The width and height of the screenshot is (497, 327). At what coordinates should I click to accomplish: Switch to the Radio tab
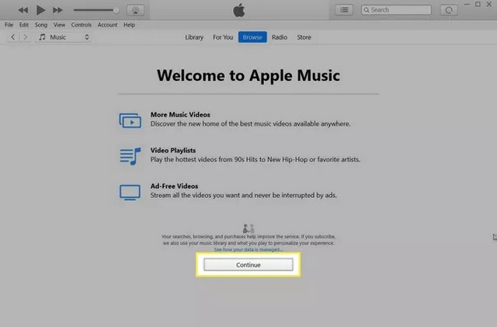click(x=279, y=37)
